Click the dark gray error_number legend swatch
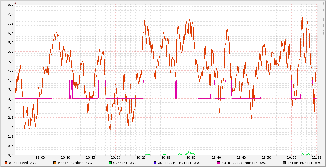Image resolution: width=326 pixels, height=167 pixels. coord(284,163)
